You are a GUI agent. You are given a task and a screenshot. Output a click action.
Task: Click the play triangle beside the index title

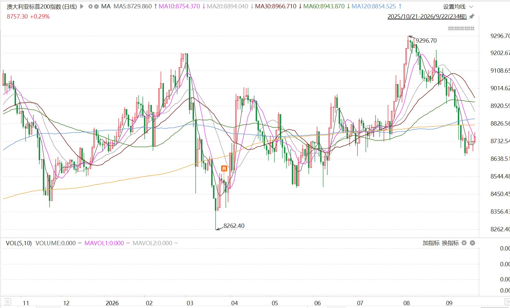(x=82, y=6)
